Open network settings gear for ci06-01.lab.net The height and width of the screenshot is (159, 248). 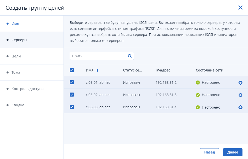tap(240, 83)
